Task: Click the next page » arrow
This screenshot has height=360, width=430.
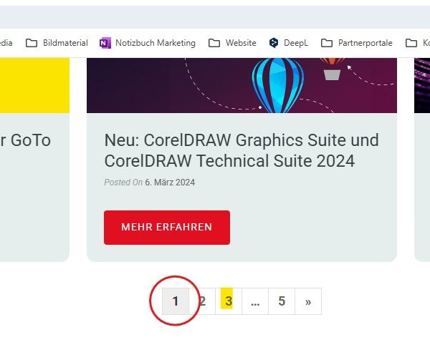Action: (308, 301)
